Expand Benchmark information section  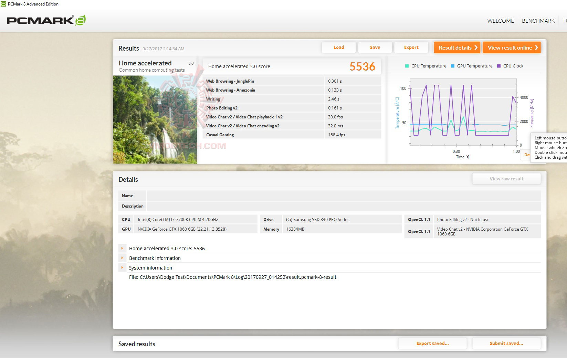122,258
